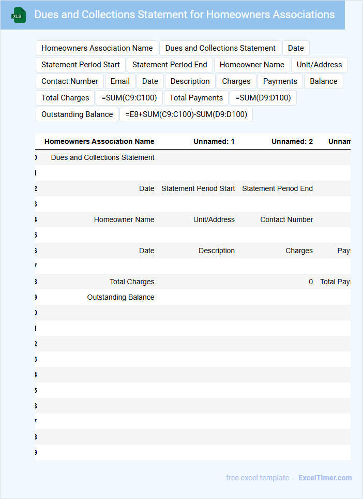Image resolution: width=363 pixels, height=499 pixels.
Task: Select the Unit/Address tag
Action: coord(319,65)
